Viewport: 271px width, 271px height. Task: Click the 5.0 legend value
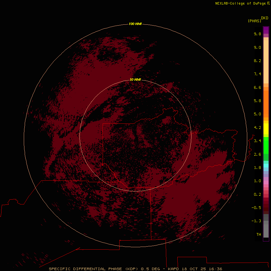257,114
